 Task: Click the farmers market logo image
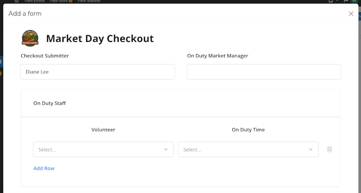30,38
